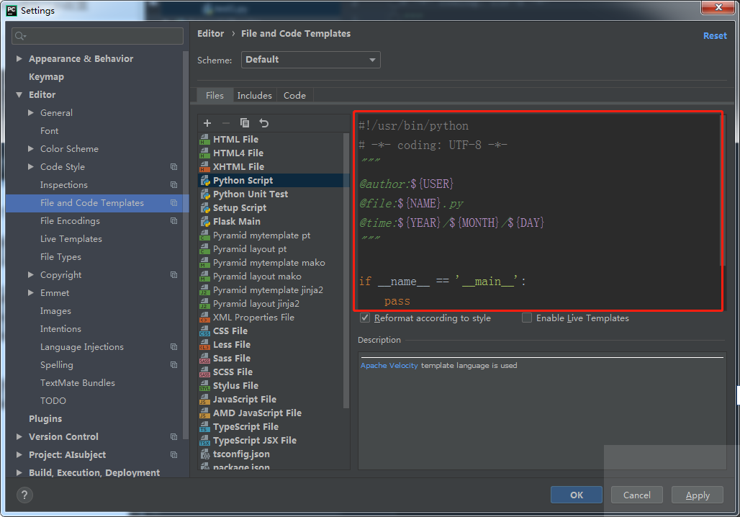The image size is (740, 517).
Task: Select the Sass File icon
Action: pyautogui.click(x=204, y=359)
